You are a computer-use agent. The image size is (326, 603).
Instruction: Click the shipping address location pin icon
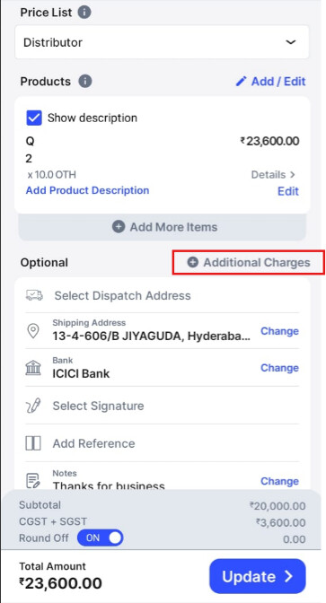[x=33, y=331]
